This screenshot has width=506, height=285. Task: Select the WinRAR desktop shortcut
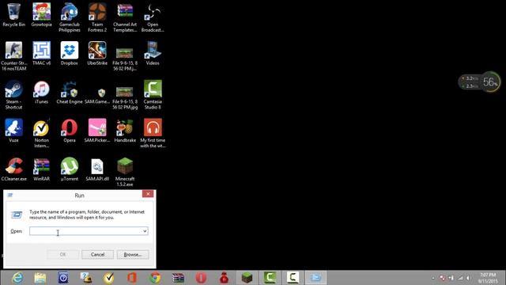coord(41,169)
